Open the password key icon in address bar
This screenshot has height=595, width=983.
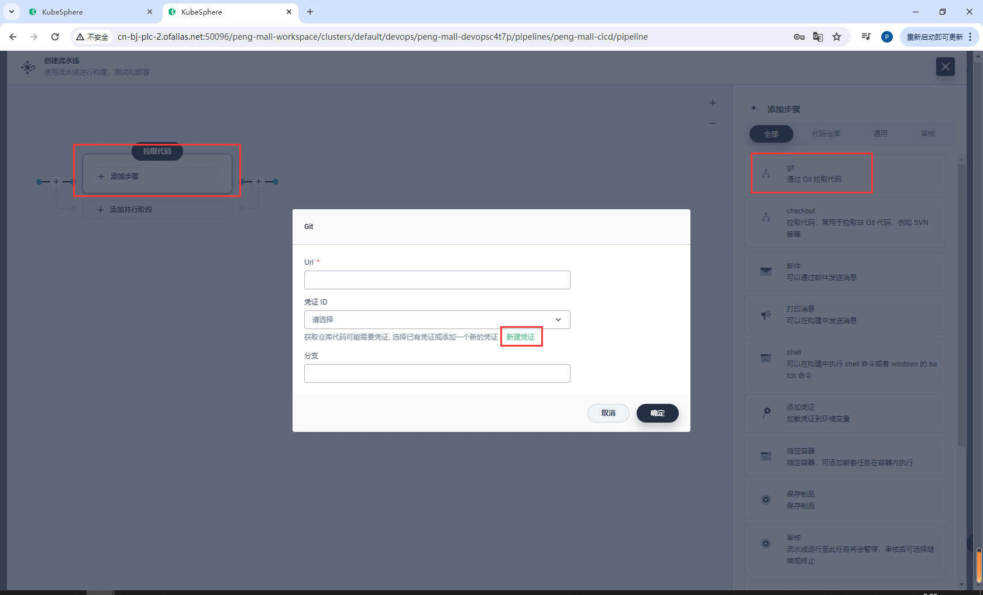799,37
